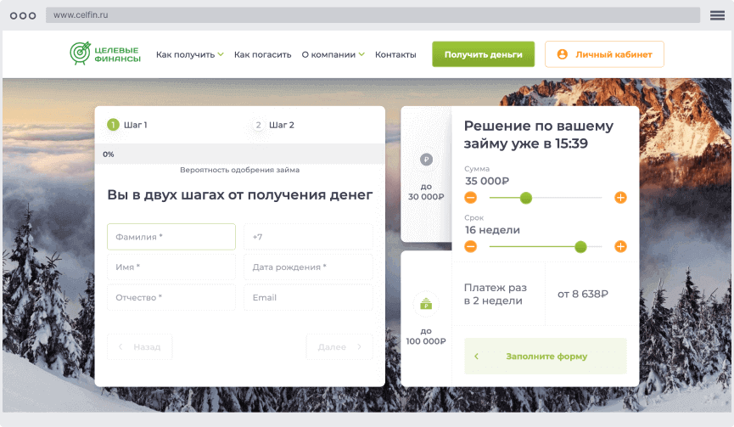Screen dimensions: 734x427
Task: Select the до 30 000₽ loan option
Action: coord(426,174)
